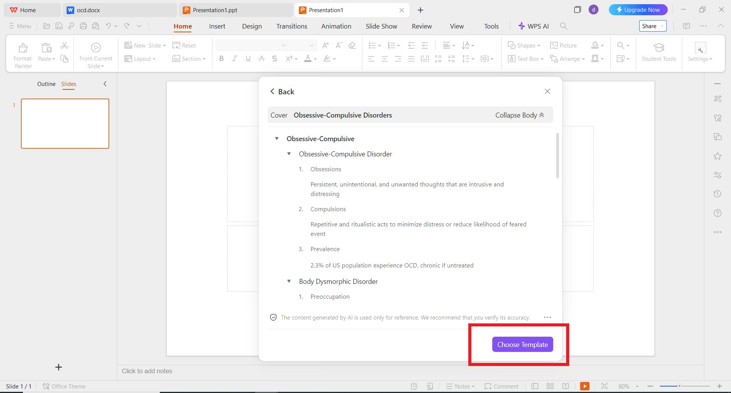Toggle Align Left paragraph button
731x393 pixels.
pos(371,59)
